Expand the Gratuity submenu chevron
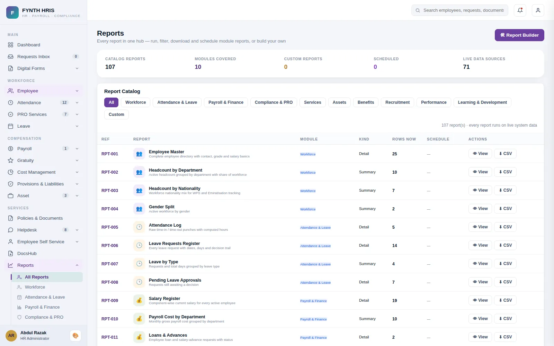The image size is (554, 346). point(77,161)
